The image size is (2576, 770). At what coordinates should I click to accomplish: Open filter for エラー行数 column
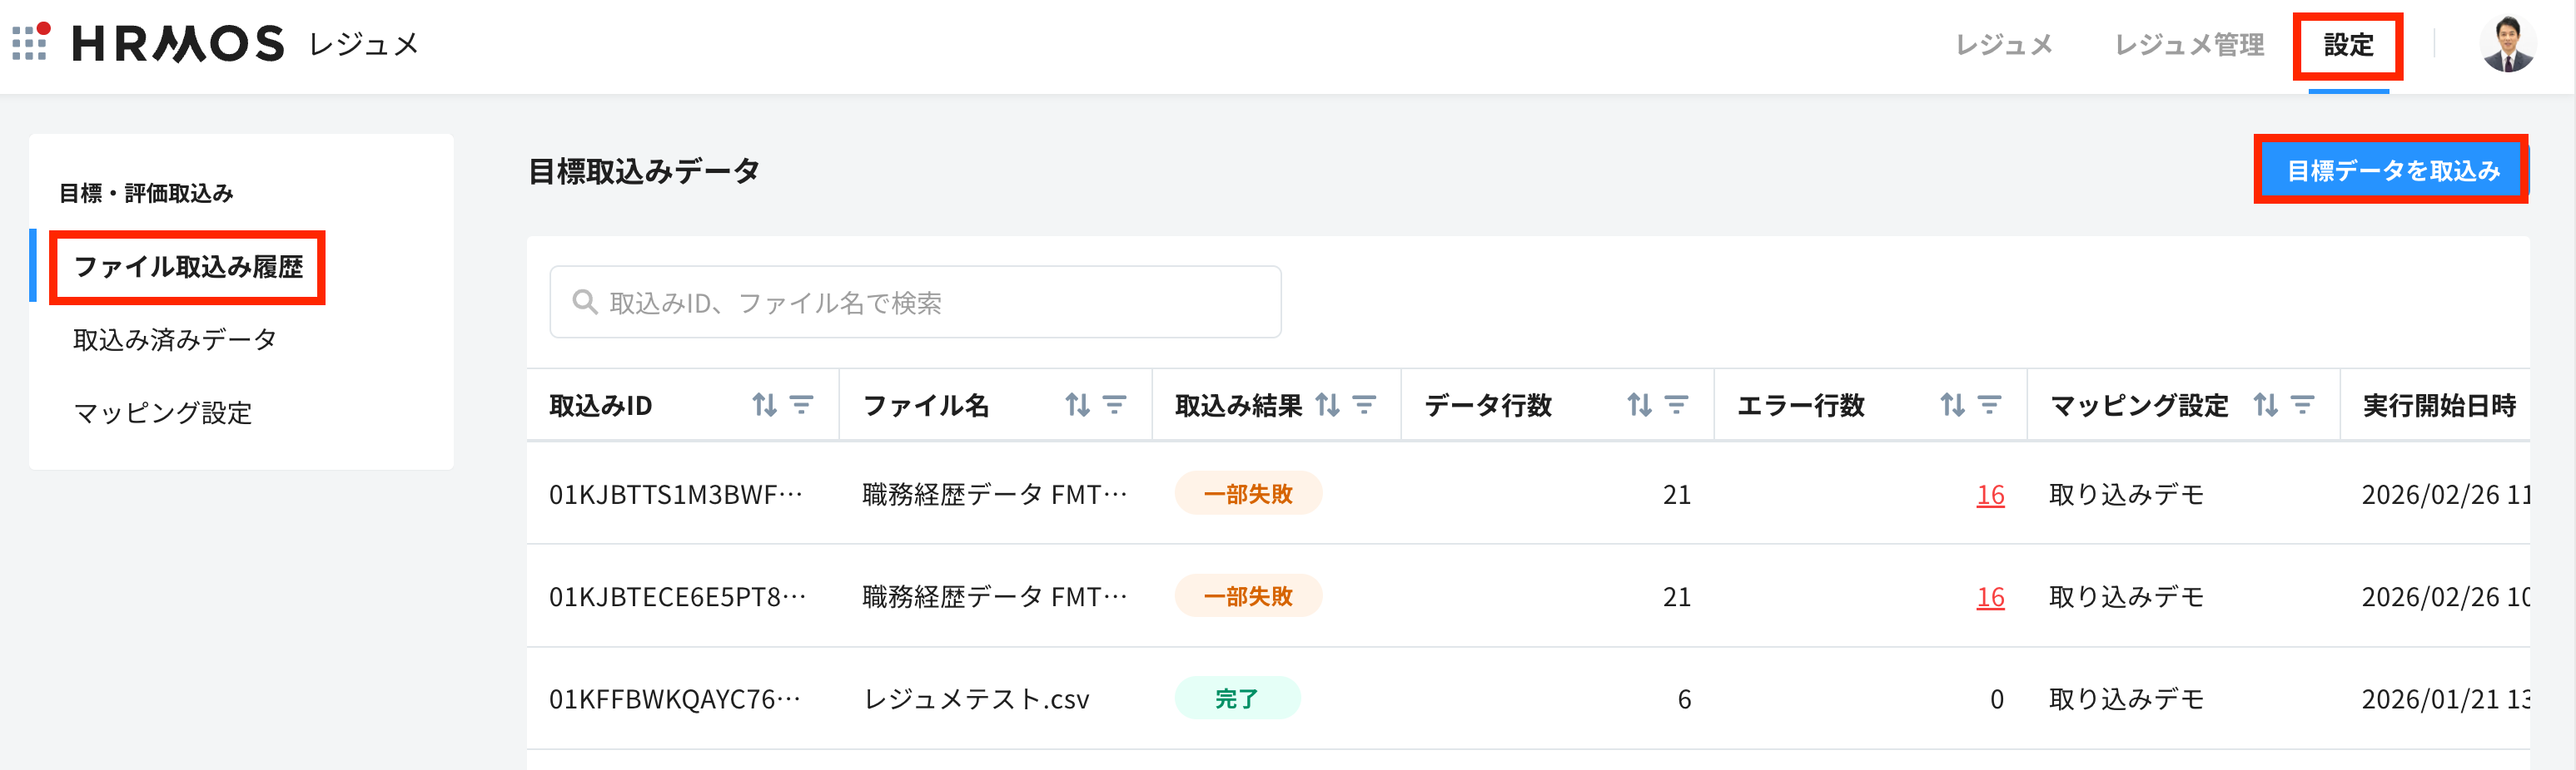coord(1989,404)
